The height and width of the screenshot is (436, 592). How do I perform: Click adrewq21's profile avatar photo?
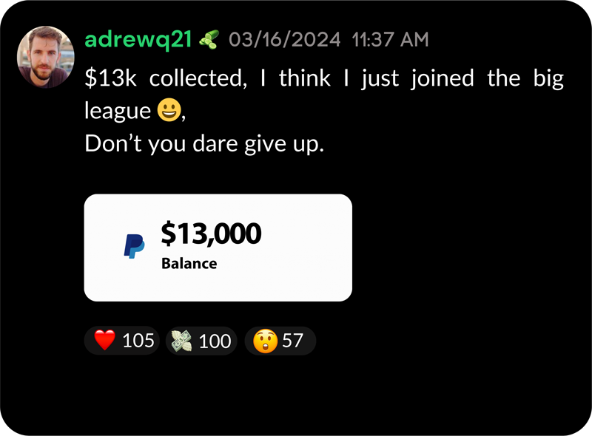[45, 57]
